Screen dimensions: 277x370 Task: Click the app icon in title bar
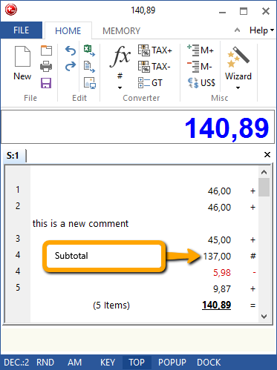pos(11,10)
